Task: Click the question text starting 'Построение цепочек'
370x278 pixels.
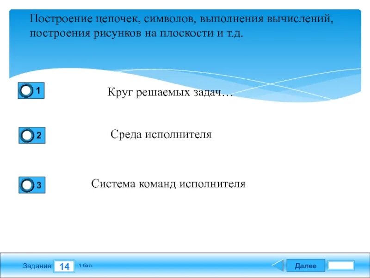Action: click(181, 25)
